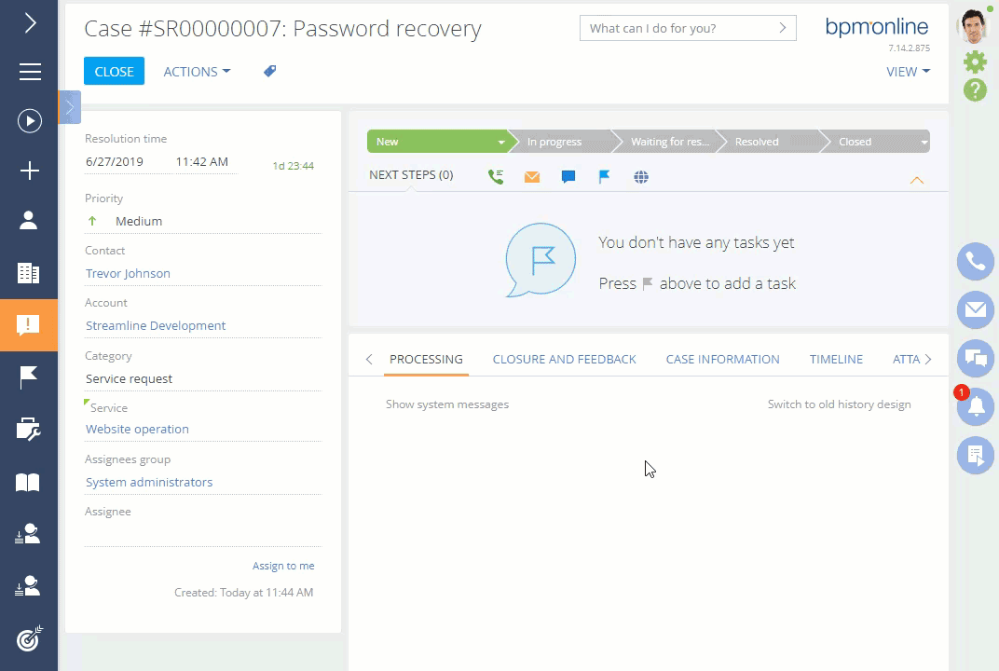The width and height of the screenshot is (999, 671).
Task: Open the help question mark icon
Action: [x=975, y=89]
